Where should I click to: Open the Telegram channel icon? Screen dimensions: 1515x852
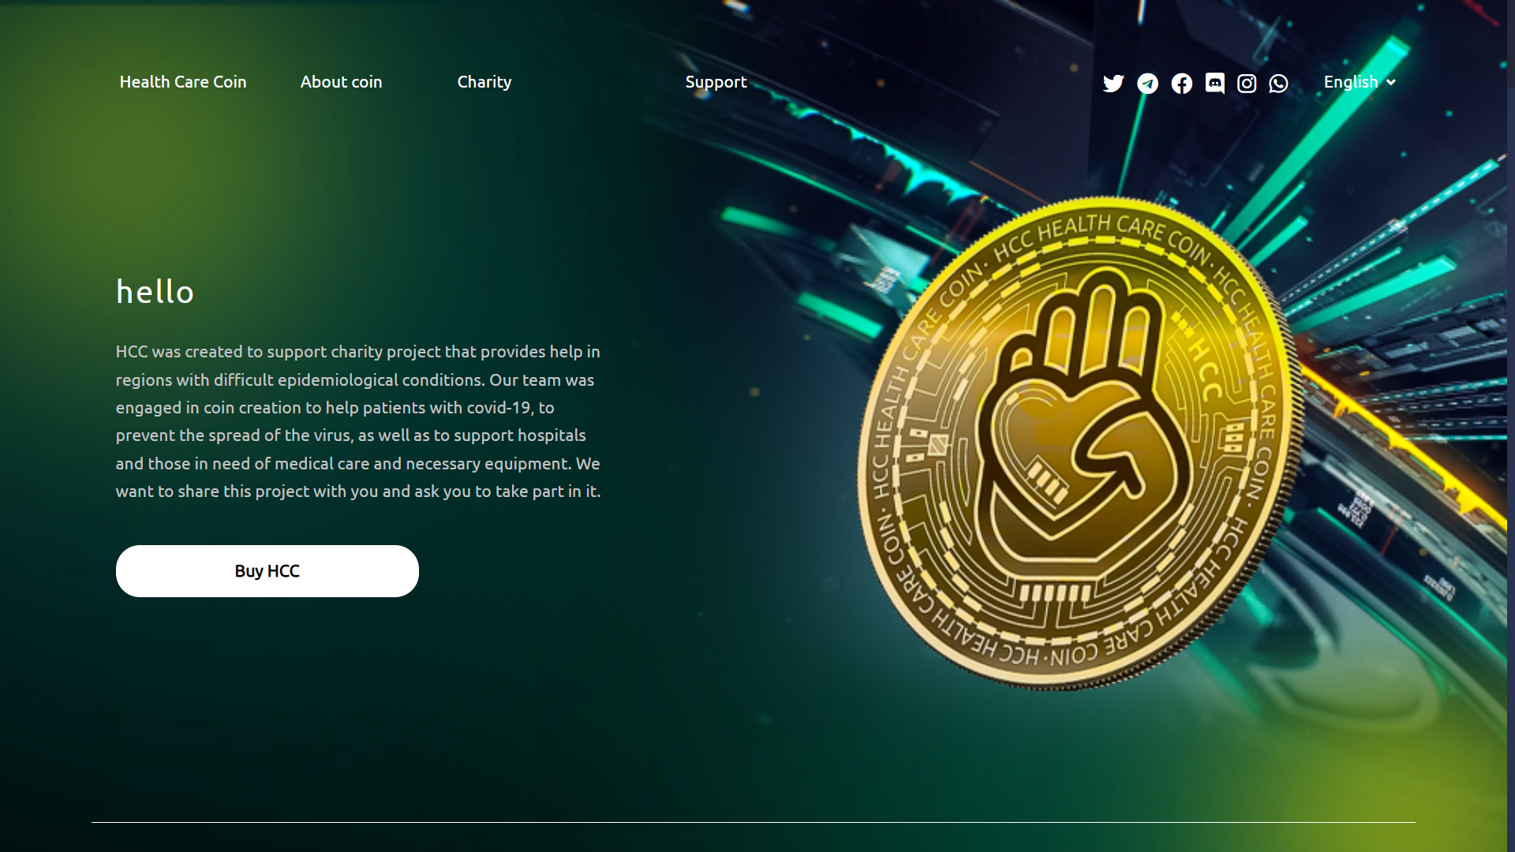coord(1147,83)
